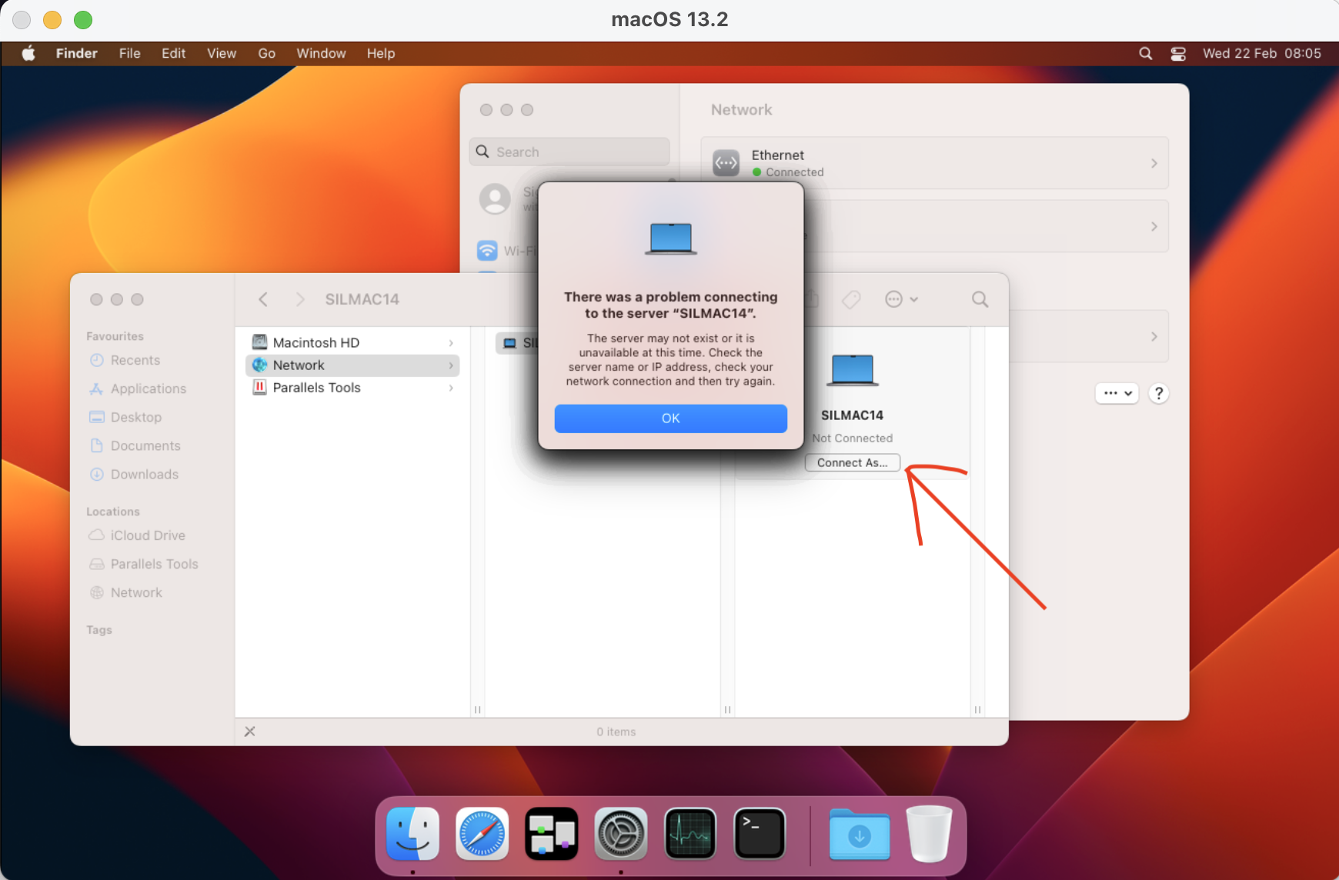This screenshot has height=880, width=1339.
Task: Click the date and time in menu bar
Action: click(1261, 53)
